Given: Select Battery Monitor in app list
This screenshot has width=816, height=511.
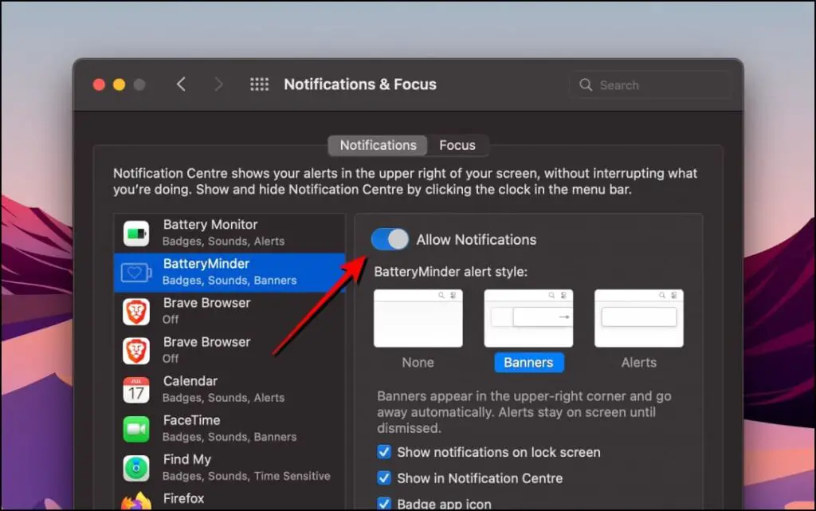Looking at the screenshot, I should click(229, 233).
